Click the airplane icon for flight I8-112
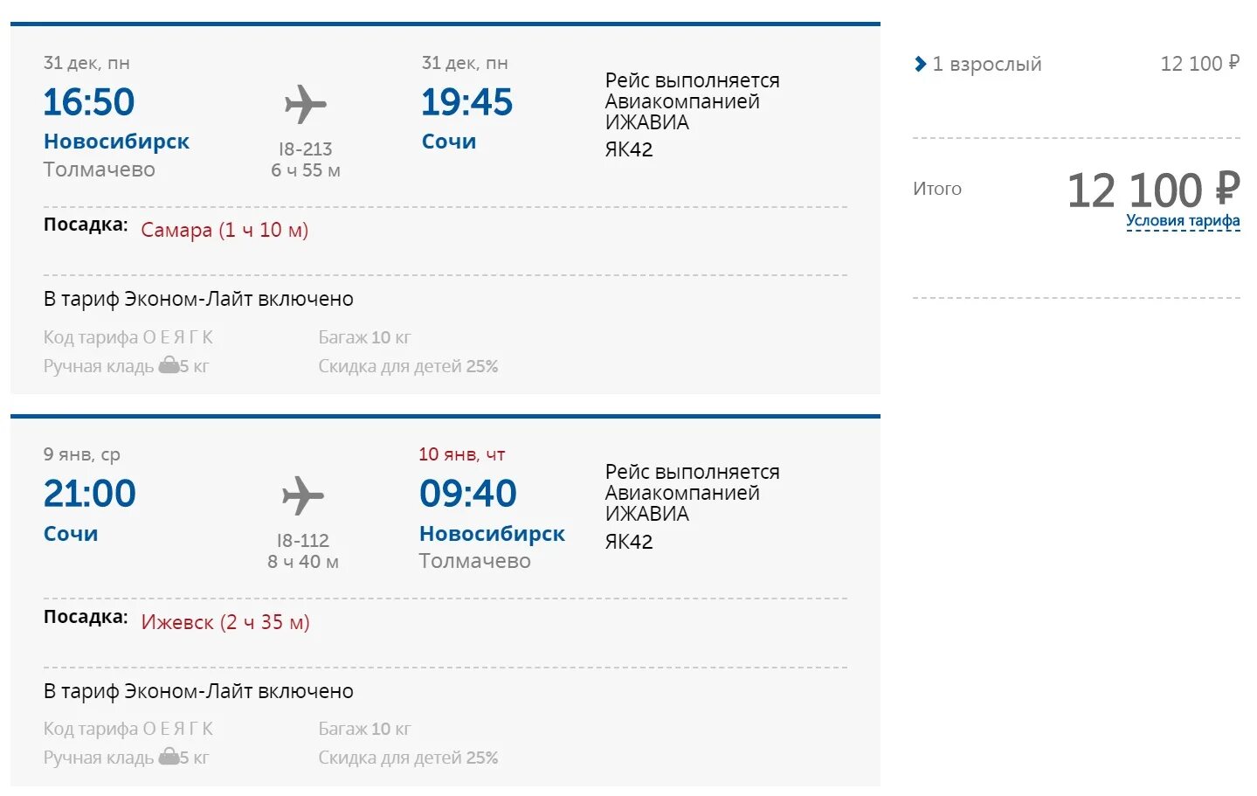 pos(303,496)
